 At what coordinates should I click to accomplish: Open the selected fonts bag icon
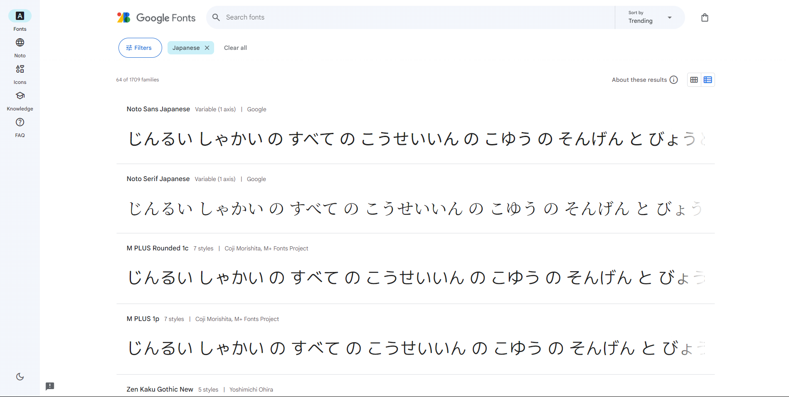pyautogui.click(x=705, y=17)
